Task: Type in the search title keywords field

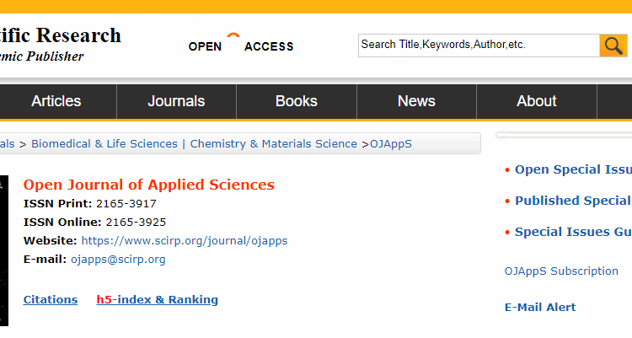Action: pyautogui.click(x=478, y=46)
